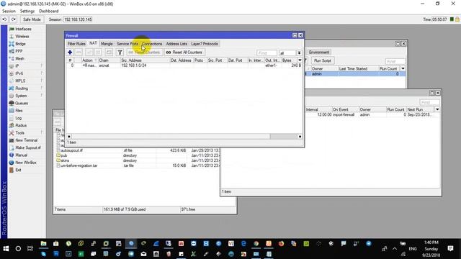Open Scheduler window column dropdown arrow
461x259 pixels.
(437, 109)
